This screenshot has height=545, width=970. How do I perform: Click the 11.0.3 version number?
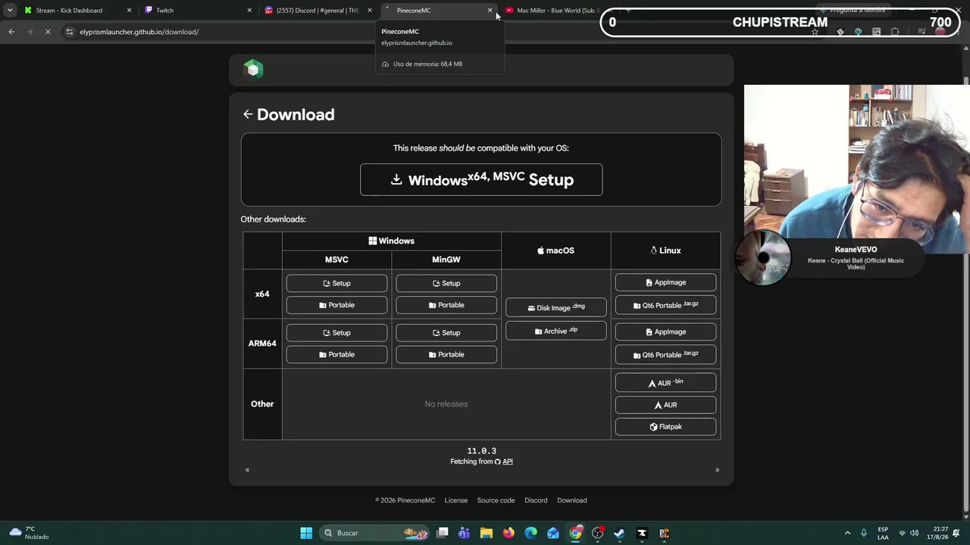[x=482, y=451]
